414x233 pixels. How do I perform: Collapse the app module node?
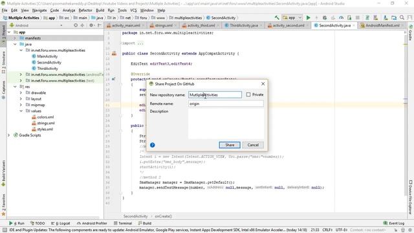[9, 32]
